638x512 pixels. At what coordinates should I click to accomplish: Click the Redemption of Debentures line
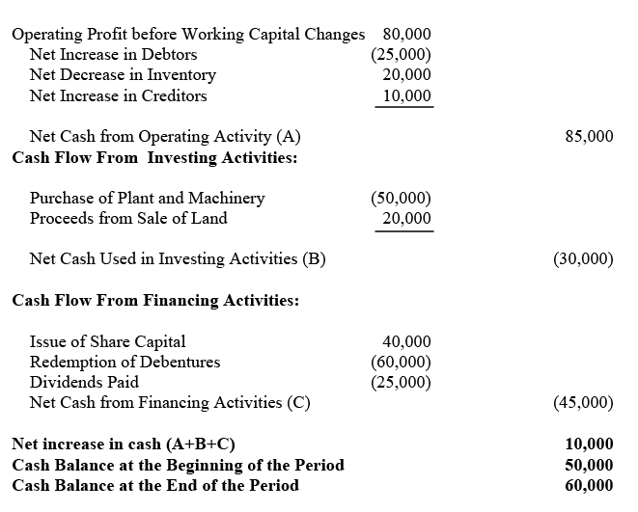click(x=125, y=362)
